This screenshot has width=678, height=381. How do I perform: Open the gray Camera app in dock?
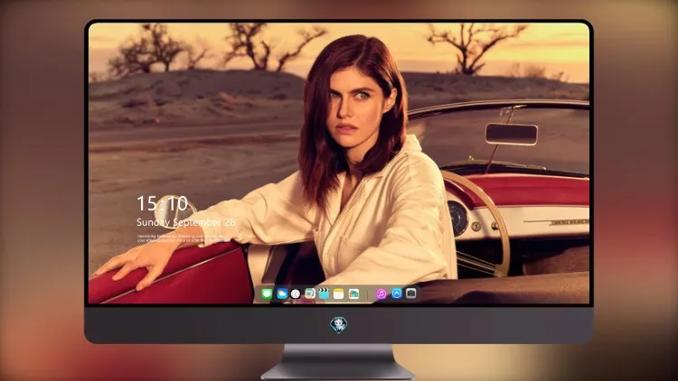pyautogui.click(x=410, y=293)
